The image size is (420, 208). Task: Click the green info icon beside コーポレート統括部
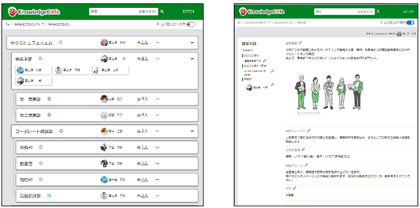tap(61, 131)
